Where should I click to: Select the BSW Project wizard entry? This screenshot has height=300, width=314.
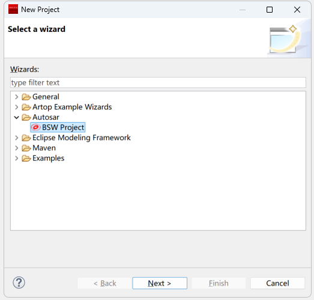[x=58, y=127]
